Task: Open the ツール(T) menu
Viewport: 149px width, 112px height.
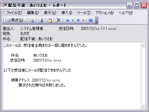Action: 84,13
